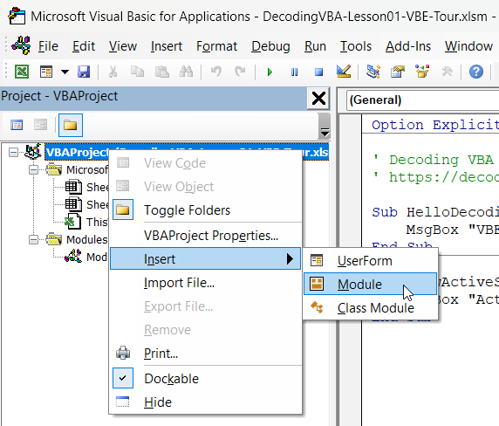
Task: Choose Toggle Folders in context menu
Action: point(206,210)
